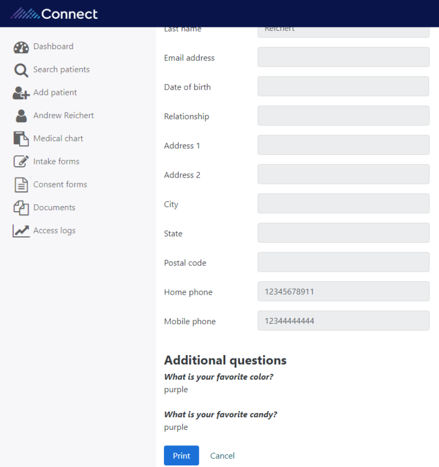Click the Email address label
This screenshot has width=439, height=467.
coord(189,58)
